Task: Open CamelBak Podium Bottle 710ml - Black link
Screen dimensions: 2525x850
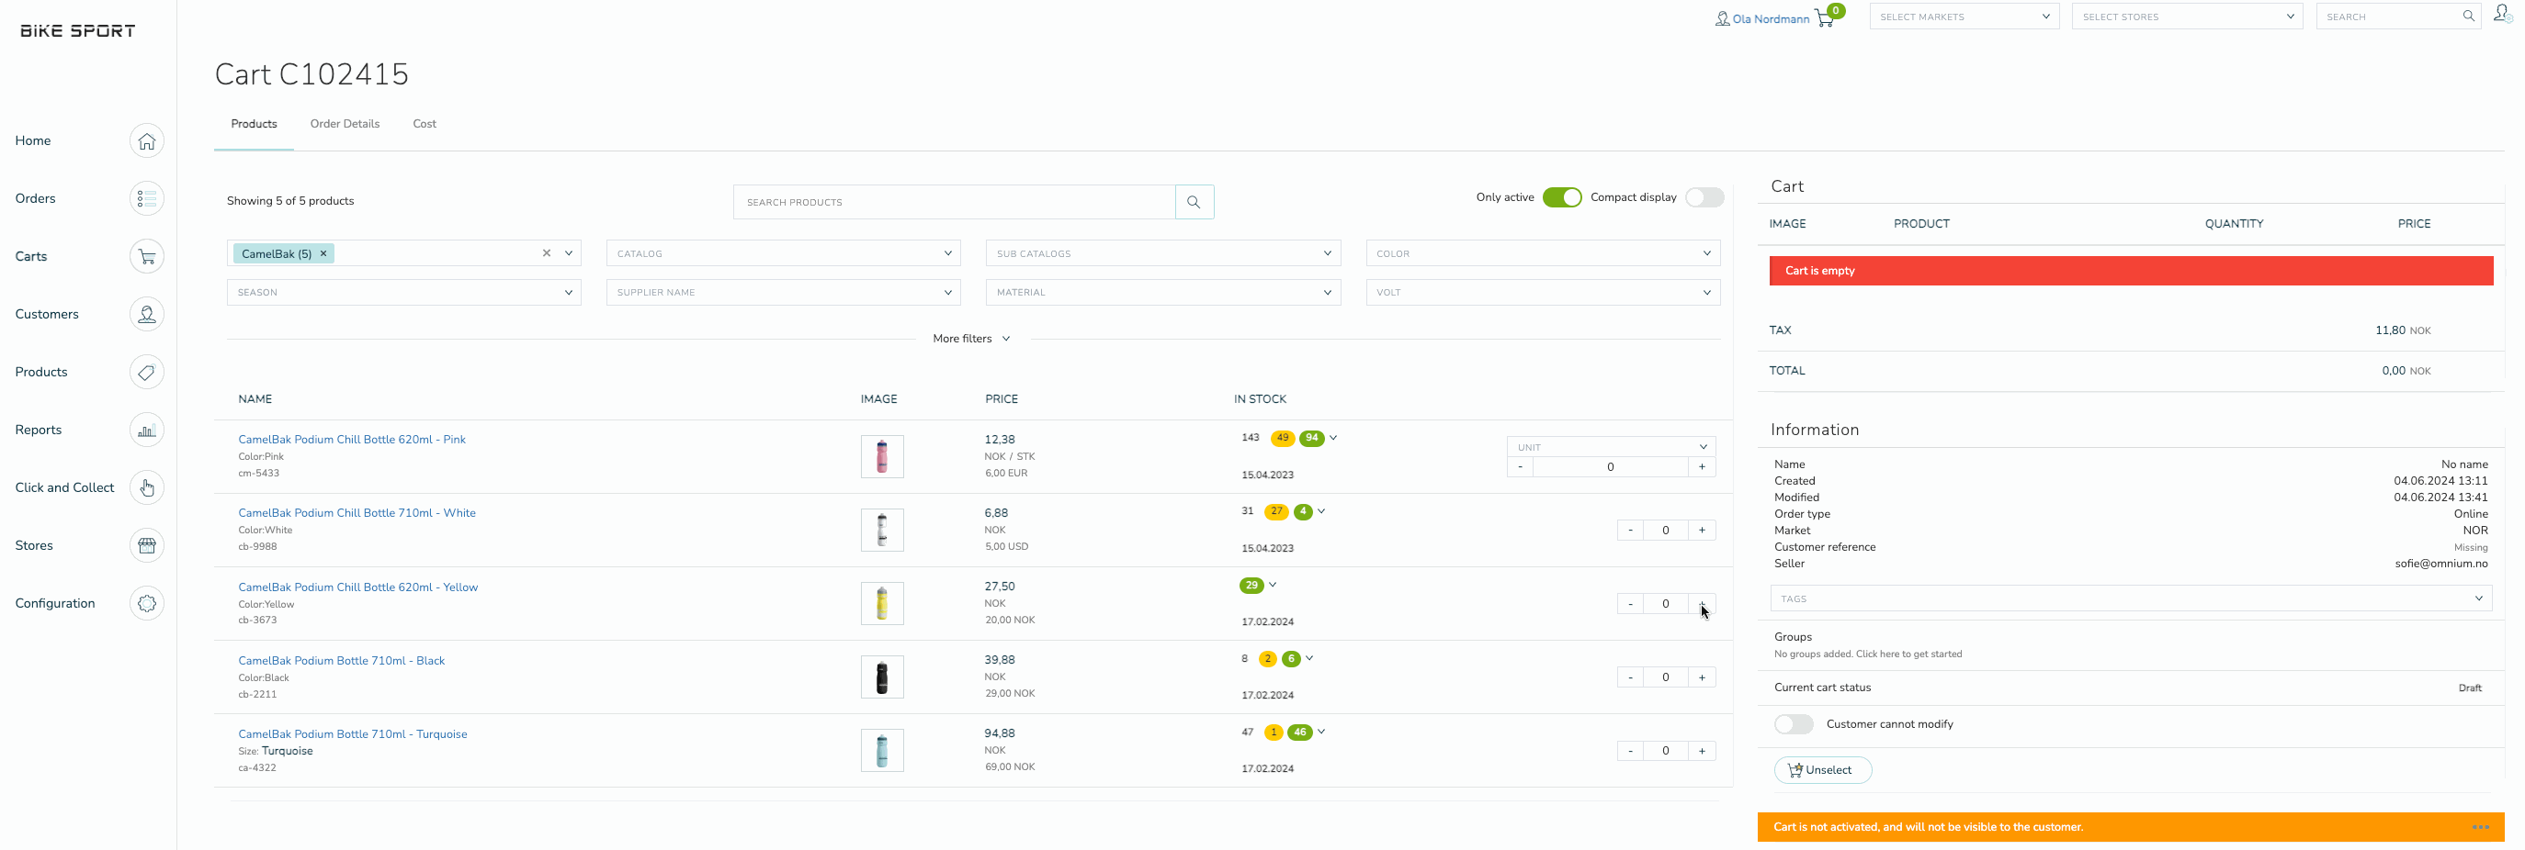Action: coord(341,661)
